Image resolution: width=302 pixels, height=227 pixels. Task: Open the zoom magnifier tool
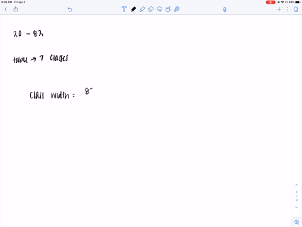tap(297, 222)
